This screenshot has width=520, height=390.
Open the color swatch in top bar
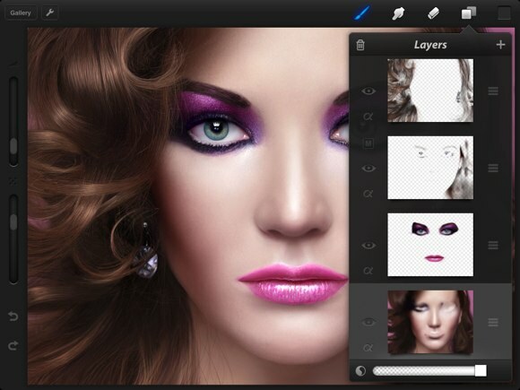click(504, 13)
